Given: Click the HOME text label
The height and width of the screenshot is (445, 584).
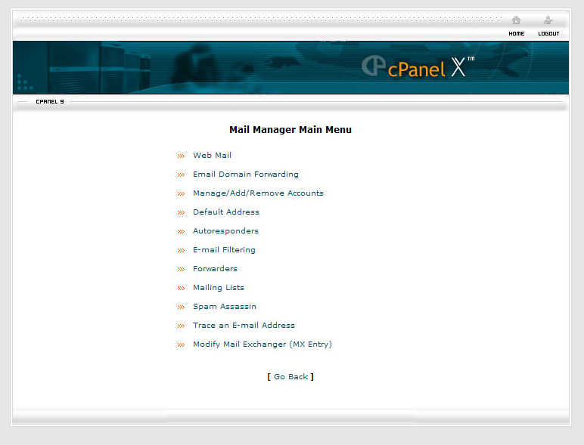Looking at the screenshot, I should tap(517, 34).
